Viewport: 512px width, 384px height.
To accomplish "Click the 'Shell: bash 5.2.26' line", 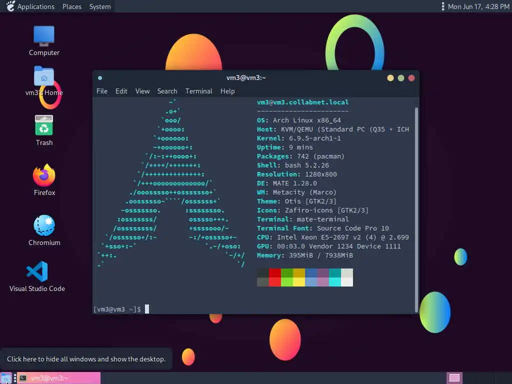I will point(293,165).
